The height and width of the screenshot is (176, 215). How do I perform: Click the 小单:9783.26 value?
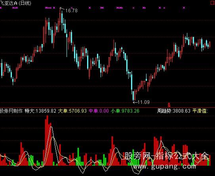tap(125, 111)
